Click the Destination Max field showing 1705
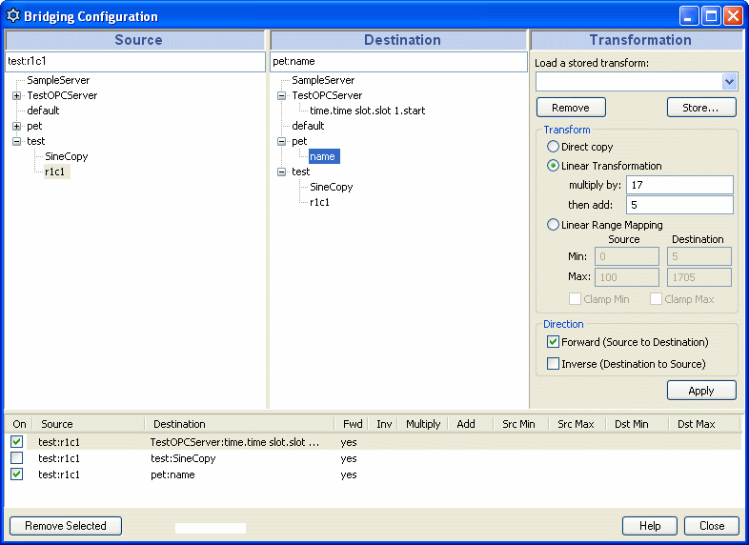 pyautogui.click(x=699, y=277)
